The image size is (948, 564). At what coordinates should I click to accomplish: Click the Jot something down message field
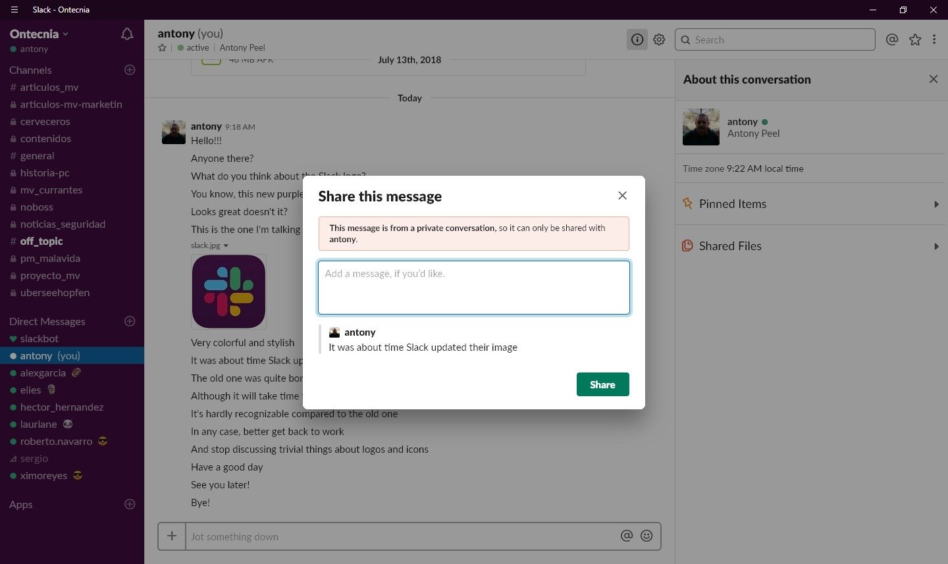pos(402,536)
